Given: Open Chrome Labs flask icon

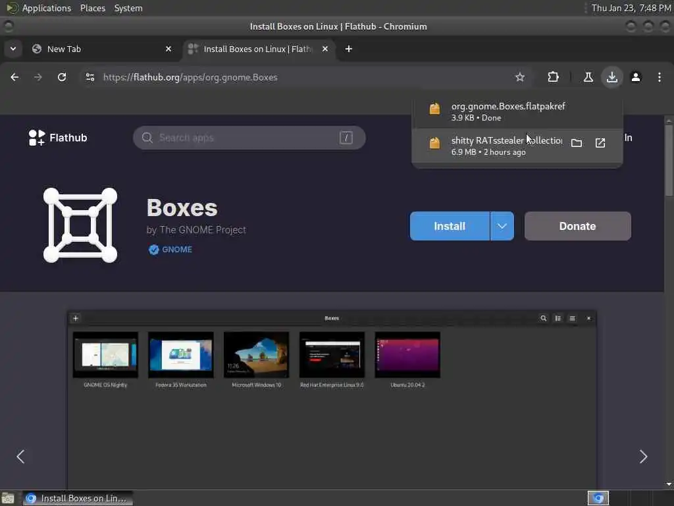Looking at the screenshot, I should 588,77.
